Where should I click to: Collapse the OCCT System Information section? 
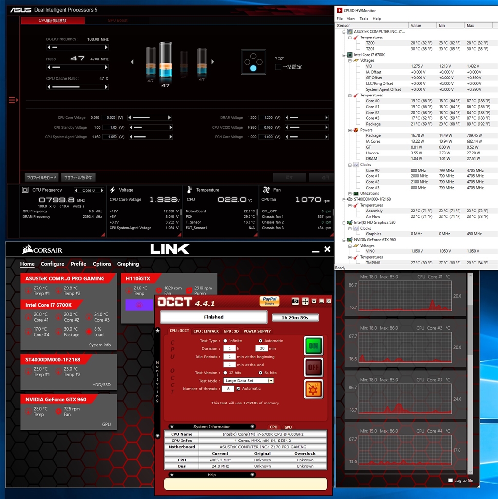point(252,426)
